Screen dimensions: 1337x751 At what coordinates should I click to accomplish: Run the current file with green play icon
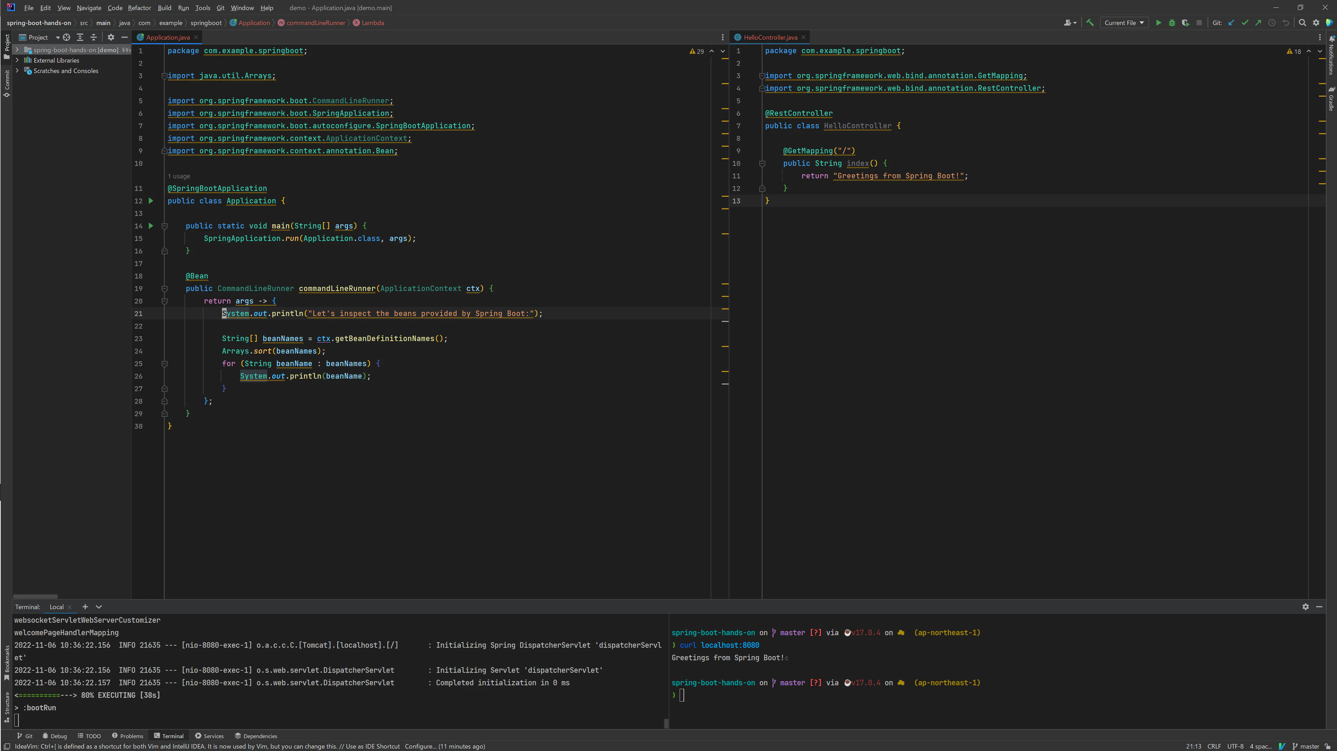[x=1158, y=22]
